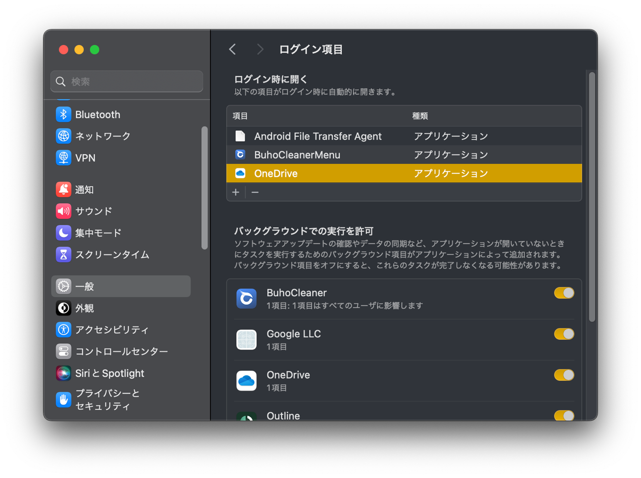Image resolution: width=641 pixels, height=478 pixels.
Task: Select the highlighted OneDrive login row name
Action: 276,173
